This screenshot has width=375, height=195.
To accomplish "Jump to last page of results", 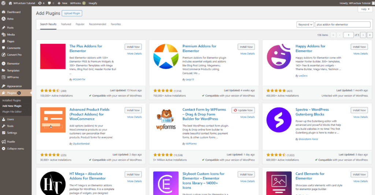I will [x=370, y=35].
